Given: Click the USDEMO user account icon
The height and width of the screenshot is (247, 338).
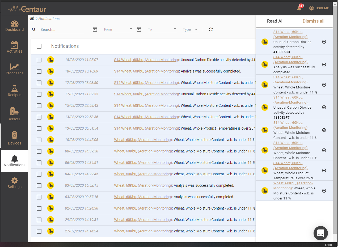Looking at the screenshot, I should [311, 8].
